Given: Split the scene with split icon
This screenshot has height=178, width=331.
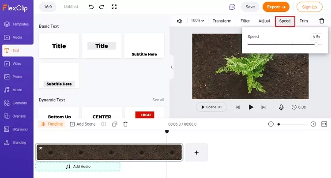Looking at the screenshot, I should [104, 124].
